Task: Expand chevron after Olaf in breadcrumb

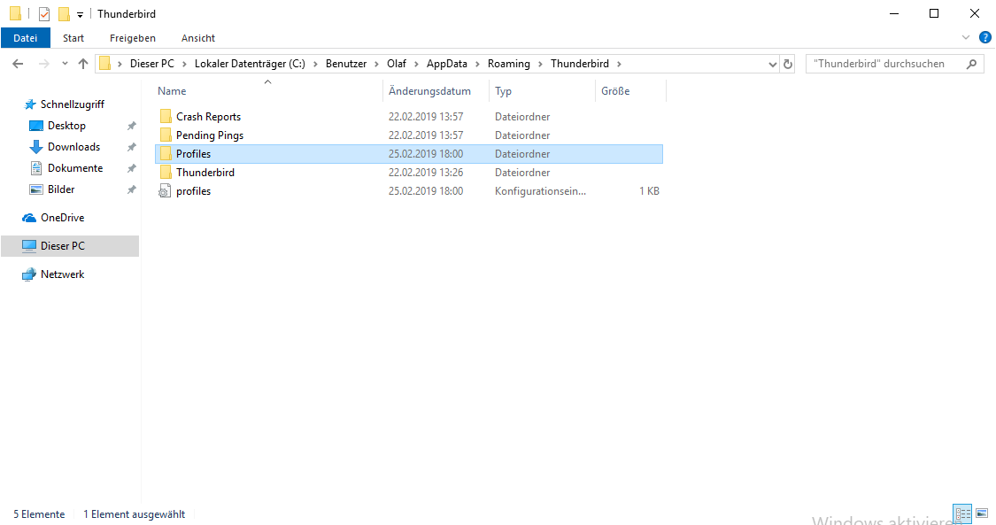Action: [x=417, y=64]
